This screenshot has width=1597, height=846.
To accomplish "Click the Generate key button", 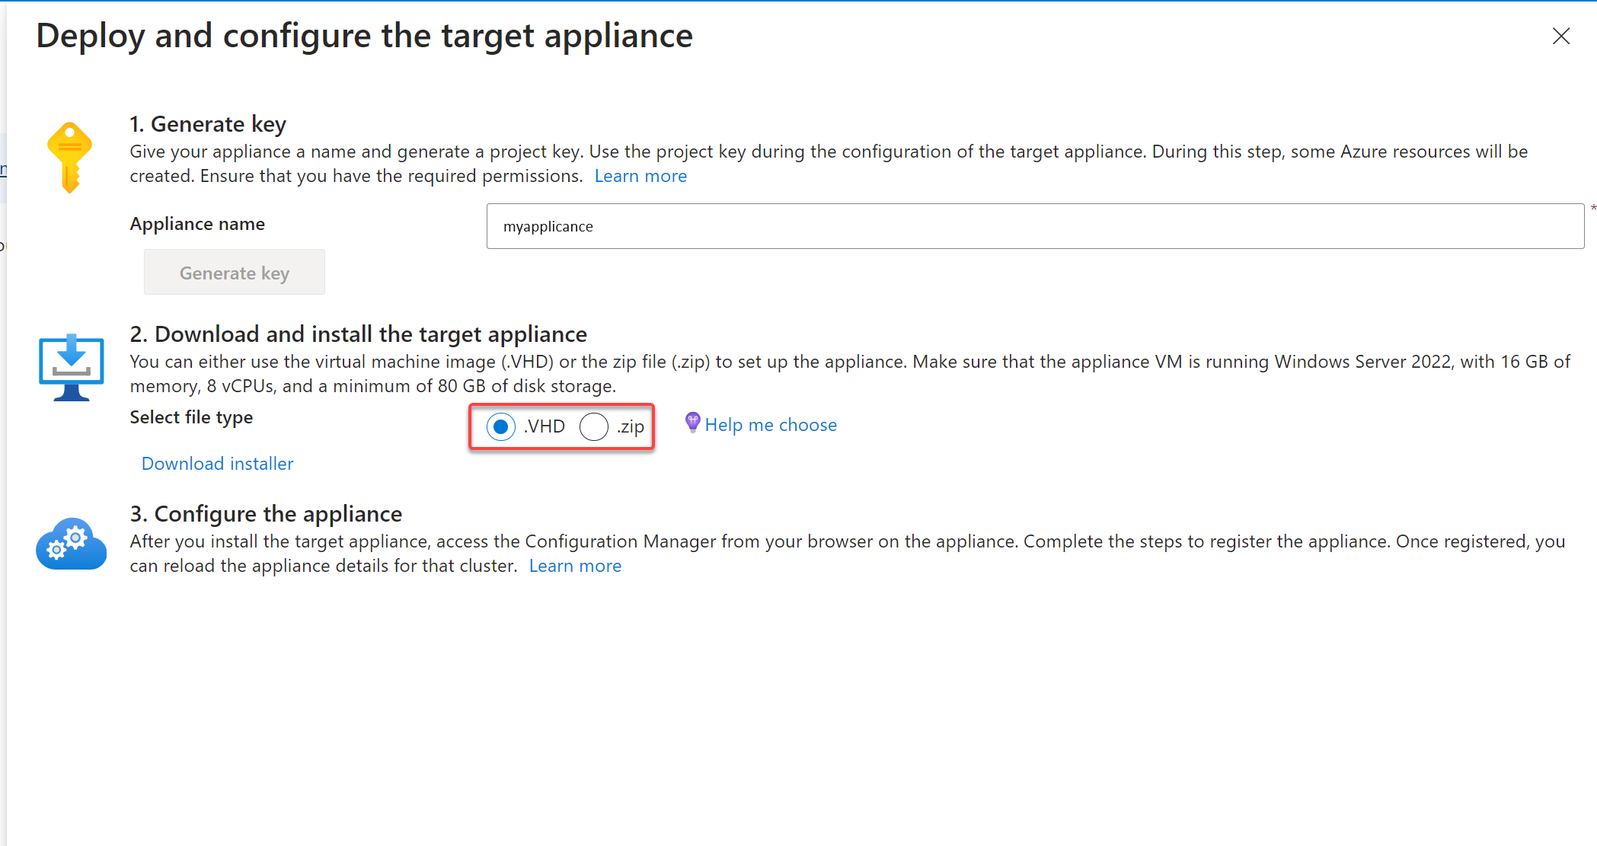I will pyautogui.click(x=234, y=272).
